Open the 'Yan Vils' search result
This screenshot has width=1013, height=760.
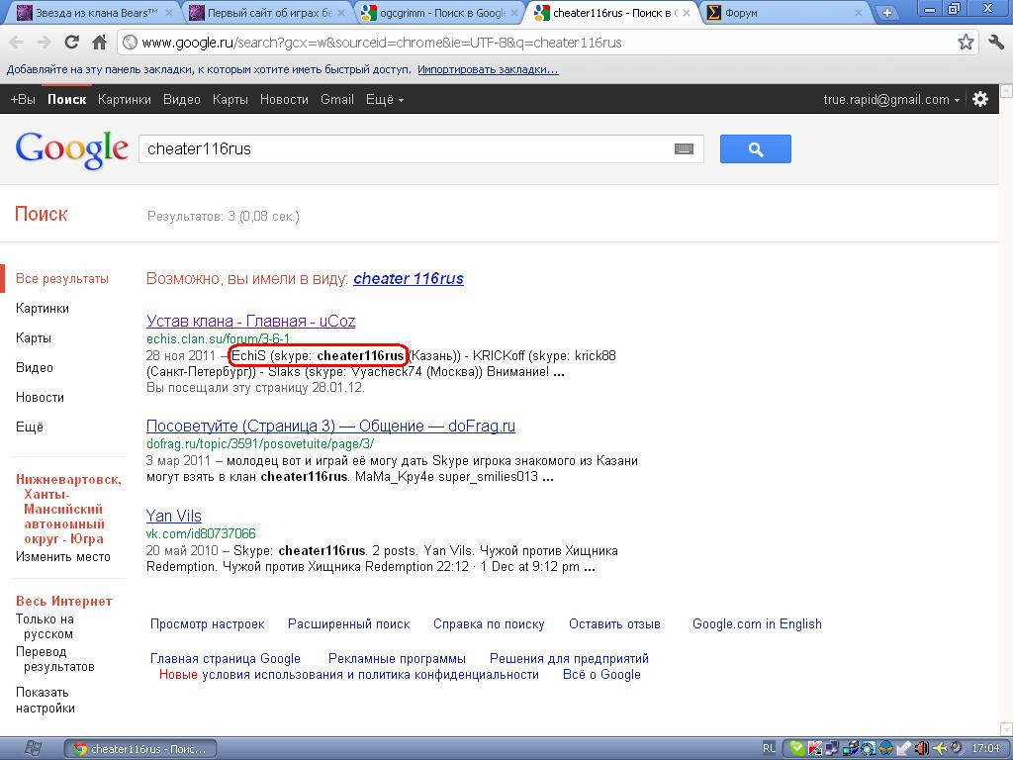(x=174, y=516)
